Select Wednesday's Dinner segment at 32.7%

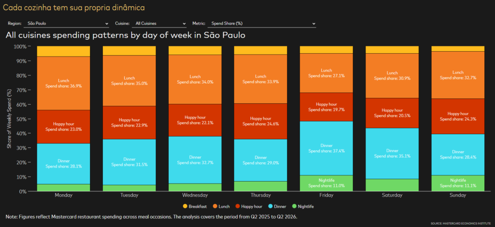[195, 160]
